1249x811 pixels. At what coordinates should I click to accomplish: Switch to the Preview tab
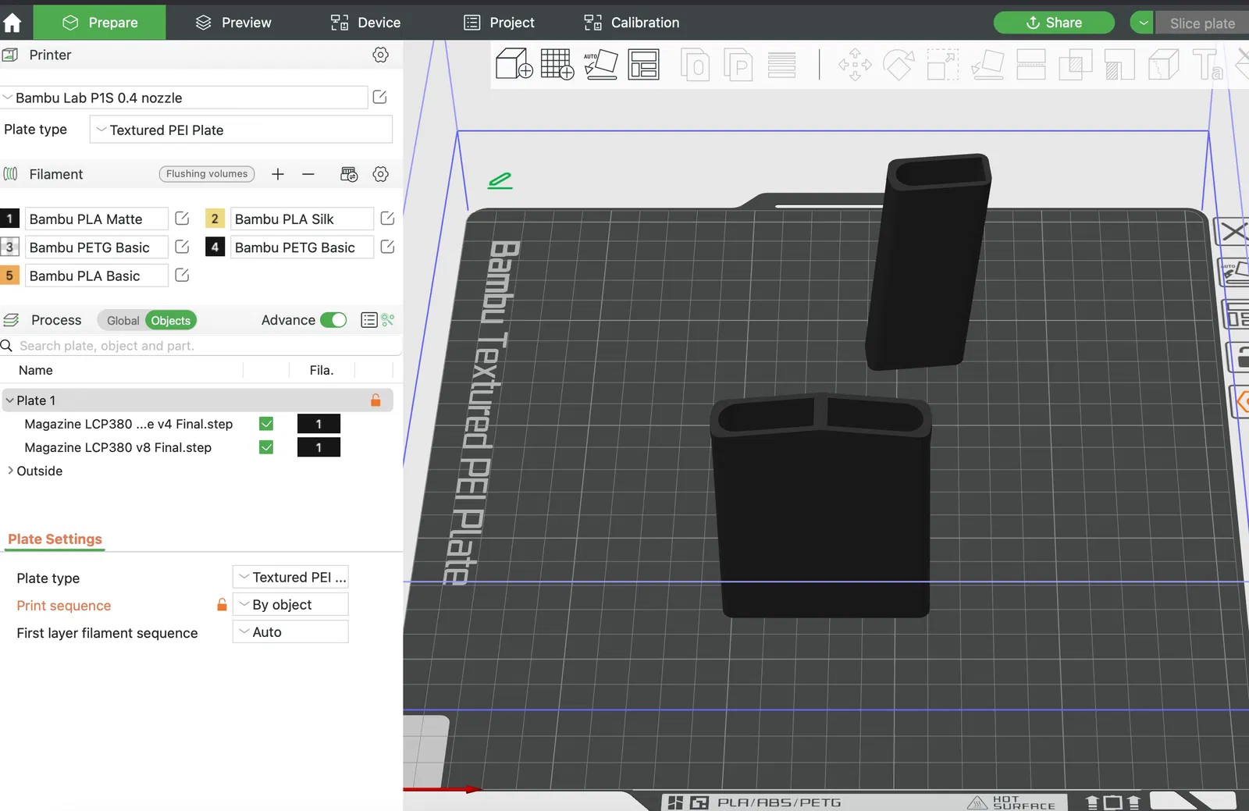[x=233, y=23]
